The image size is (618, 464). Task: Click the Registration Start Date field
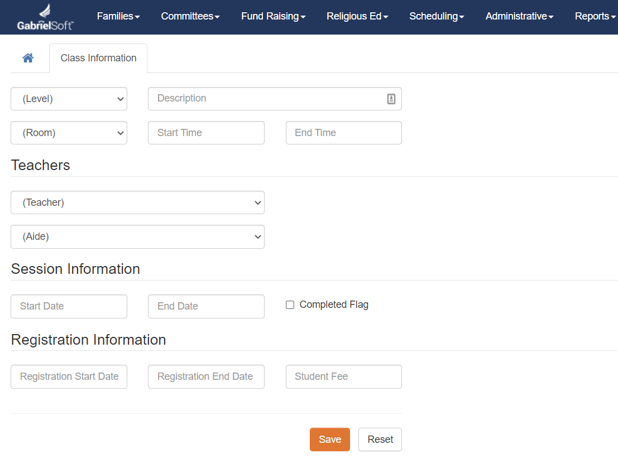[69, 376]
